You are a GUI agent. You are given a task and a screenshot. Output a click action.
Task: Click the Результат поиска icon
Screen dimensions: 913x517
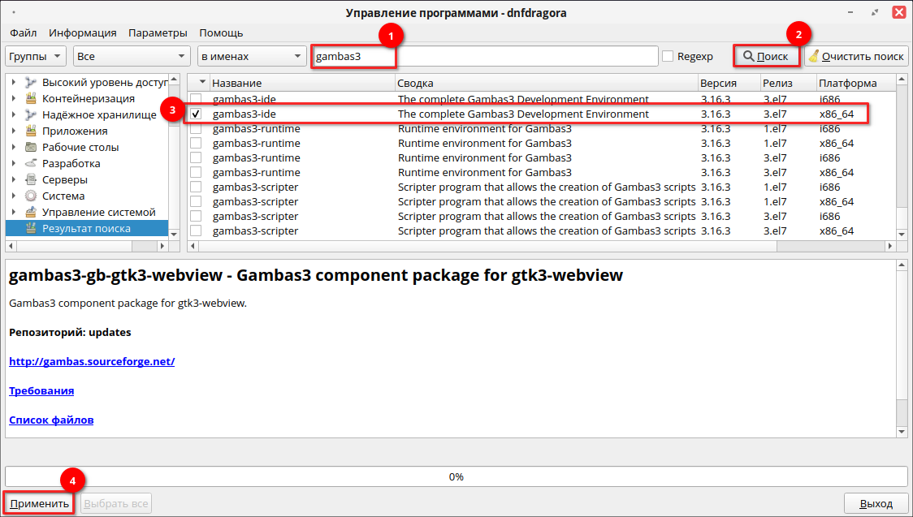click(x=32, y=229)
